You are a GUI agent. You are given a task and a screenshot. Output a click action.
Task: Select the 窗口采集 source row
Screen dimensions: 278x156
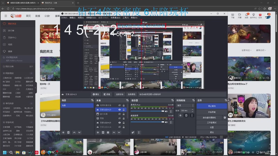[x=111, y=114]
